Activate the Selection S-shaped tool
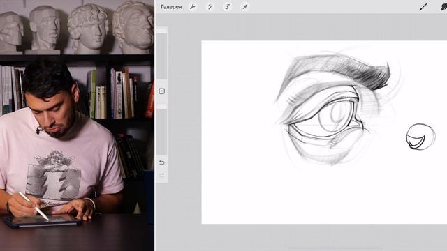 click(x=228, y=7)
